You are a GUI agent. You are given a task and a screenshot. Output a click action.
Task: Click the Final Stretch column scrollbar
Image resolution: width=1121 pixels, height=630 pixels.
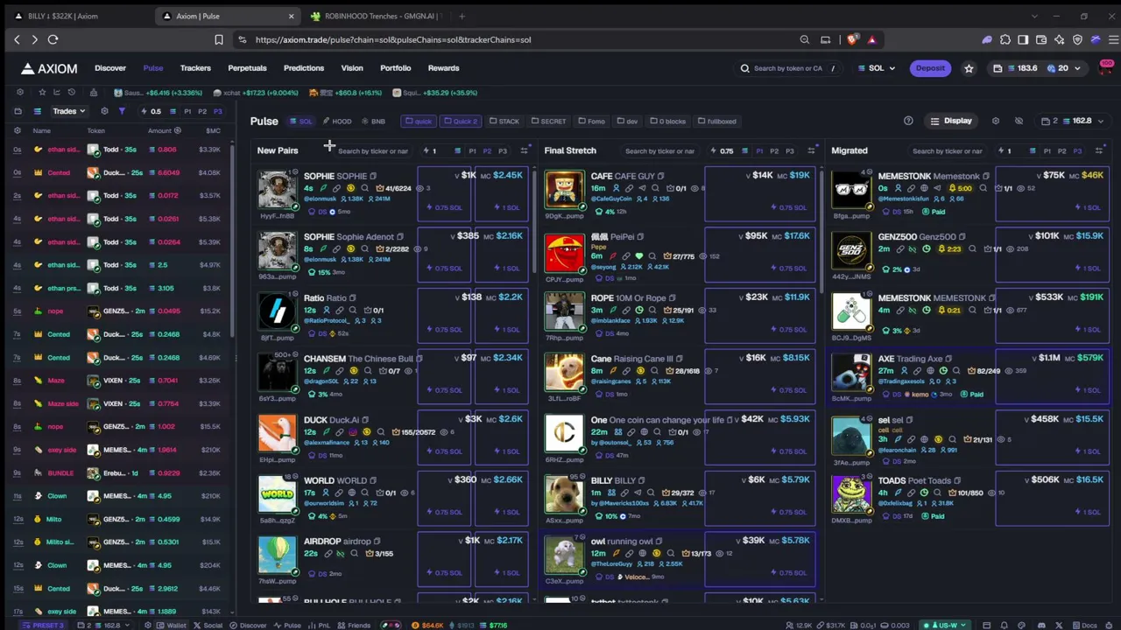pos(821,232)
